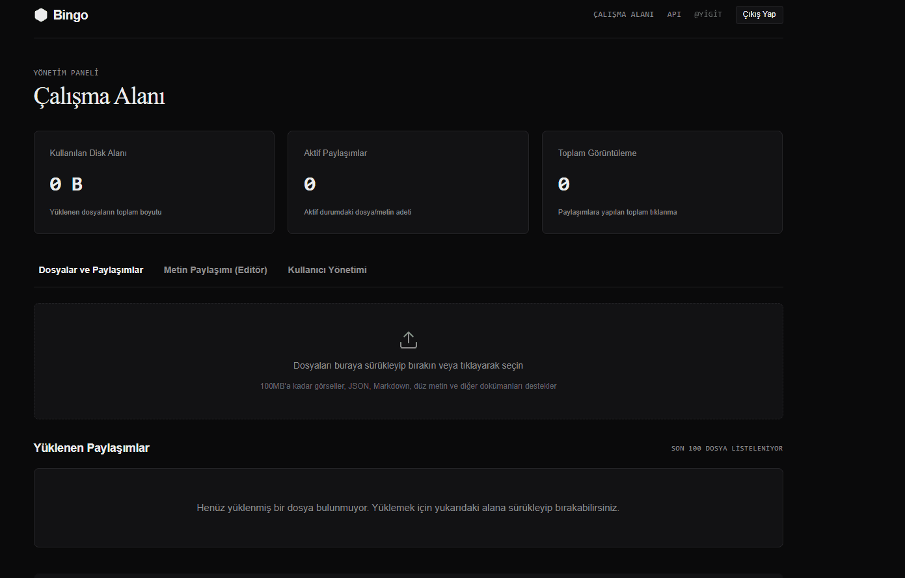
Task: Open the API navigation link
Action: click(x=674, y=14)
